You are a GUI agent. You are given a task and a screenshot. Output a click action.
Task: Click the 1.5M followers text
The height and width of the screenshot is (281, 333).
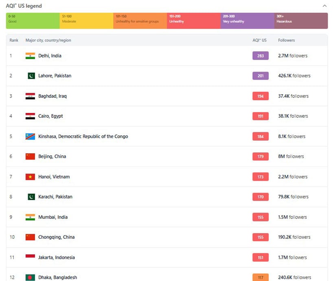292,217
